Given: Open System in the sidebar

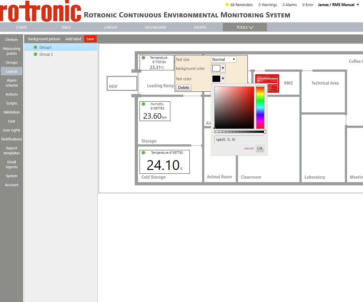Looking at the screenshot, I should tap(12, 176).
